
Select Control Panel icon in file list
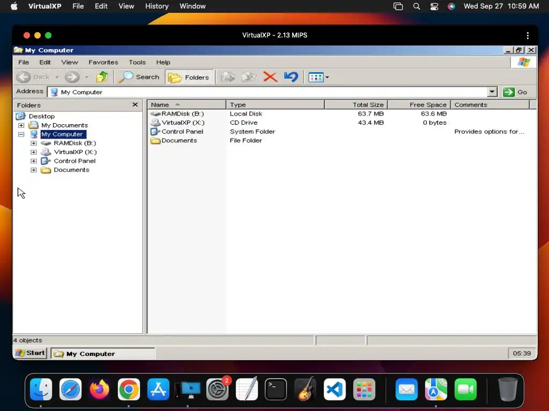click(155, 132)
